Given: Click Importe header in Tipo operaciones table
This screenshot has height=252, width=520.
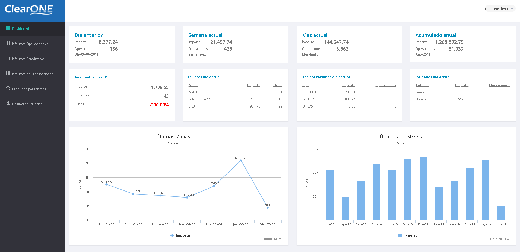Looking at the screenshot, I should tap(349, 85).
